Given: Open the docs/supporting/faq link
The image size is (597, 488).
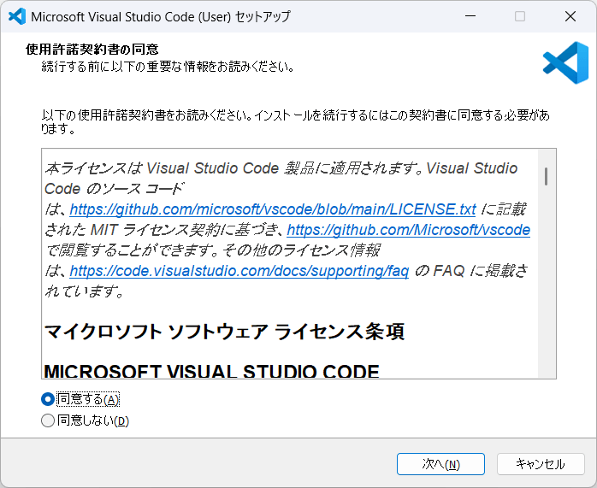Looking at the screenshot, I should pyautogui.click(x=239, y=271).
